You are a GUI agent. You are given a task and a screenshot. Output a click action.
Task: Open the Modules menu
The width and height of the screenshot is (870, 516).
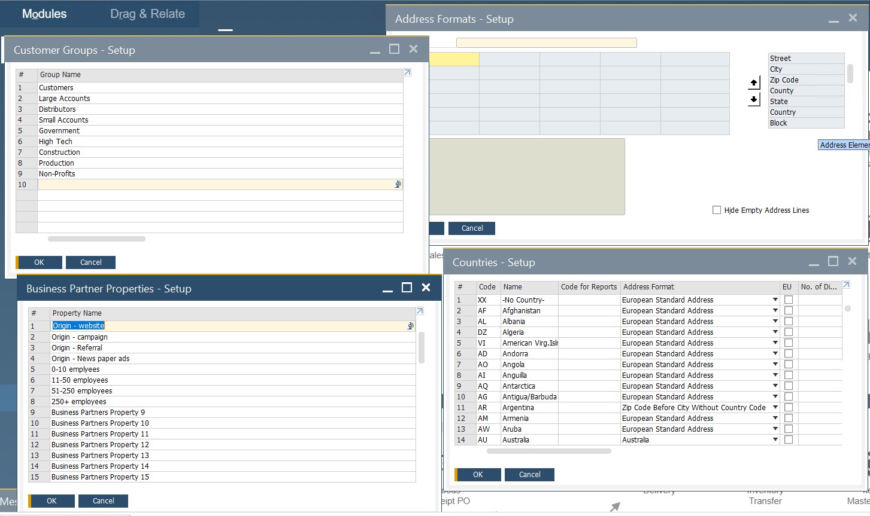(44, 14)
